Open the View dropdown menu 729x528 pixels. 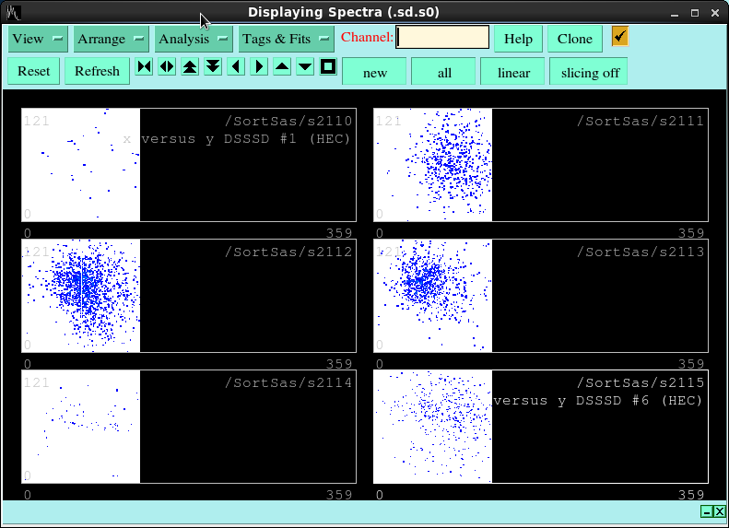(38, 39)
